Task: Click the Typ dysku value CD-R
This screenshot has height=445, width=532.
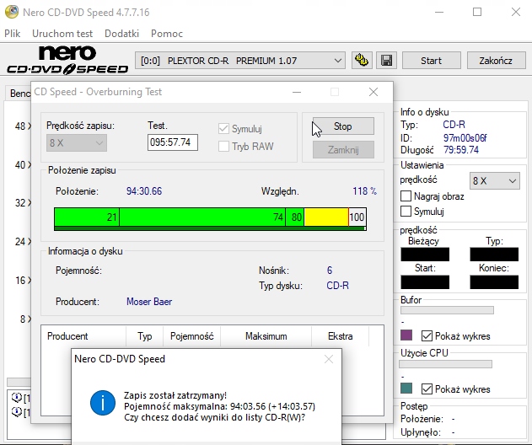Action: click(337, 286)
